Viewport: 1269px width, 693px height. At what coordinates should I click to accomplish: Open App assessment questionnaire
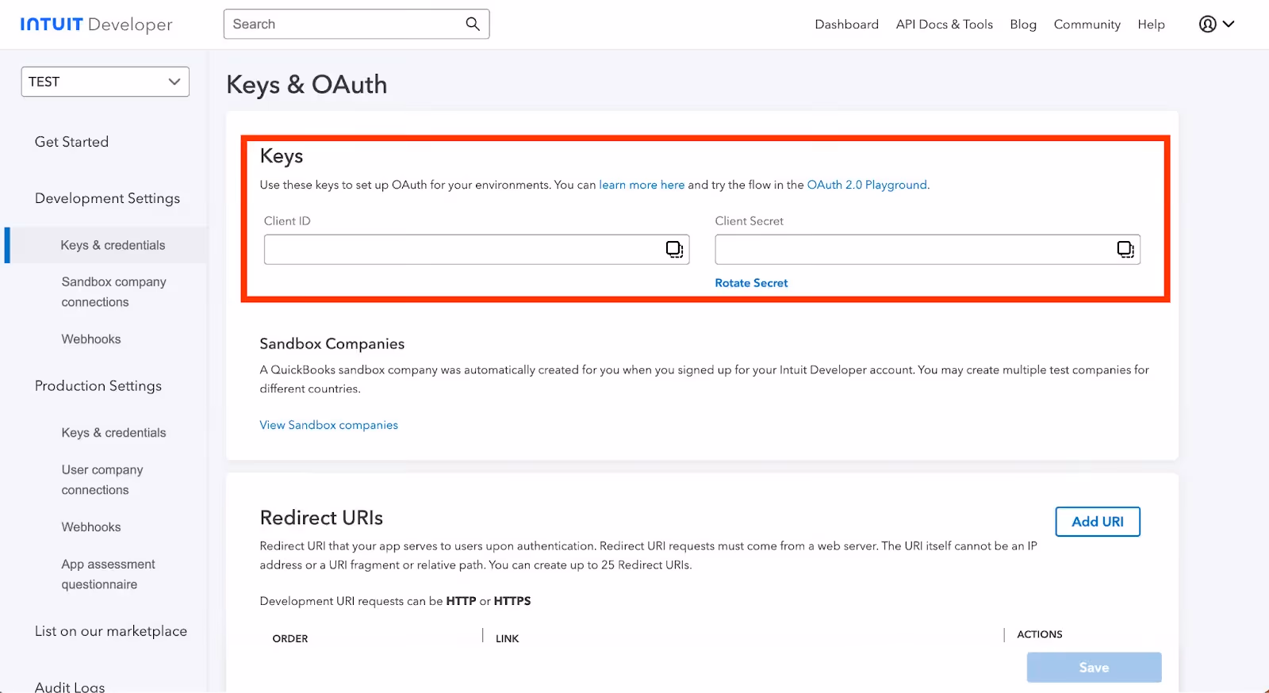[x=108, y=574]
